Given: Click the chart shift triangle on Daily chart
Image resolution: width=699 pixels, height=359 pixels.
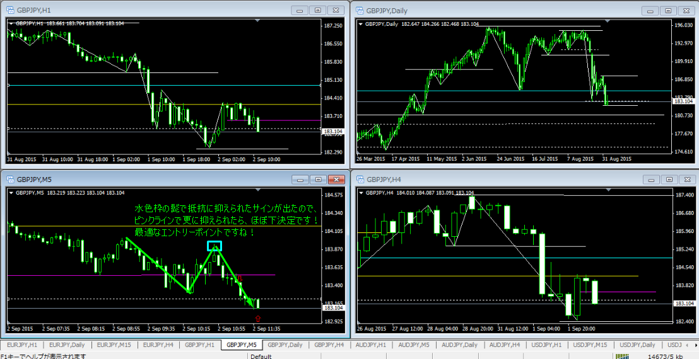Looking at the screenshot, I should [608, 21].
